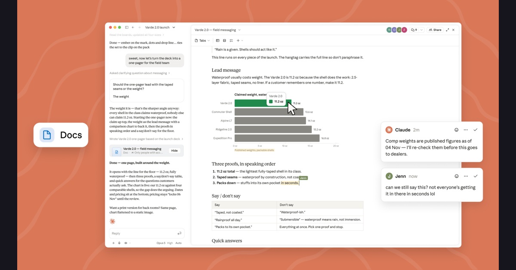Resolve Claude's comment with the checkmark
516x270 pixels.
[x=475, y=130]
